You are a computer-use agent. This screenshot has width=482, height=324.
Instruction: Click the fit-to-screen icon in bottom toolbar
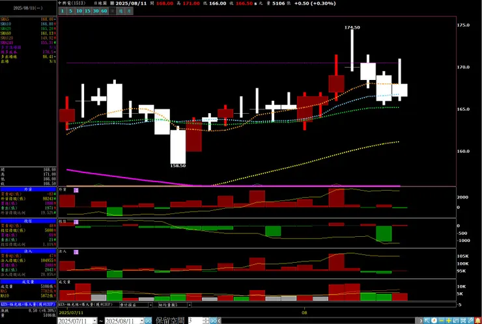pyautogui.click(x=463, y=320)
